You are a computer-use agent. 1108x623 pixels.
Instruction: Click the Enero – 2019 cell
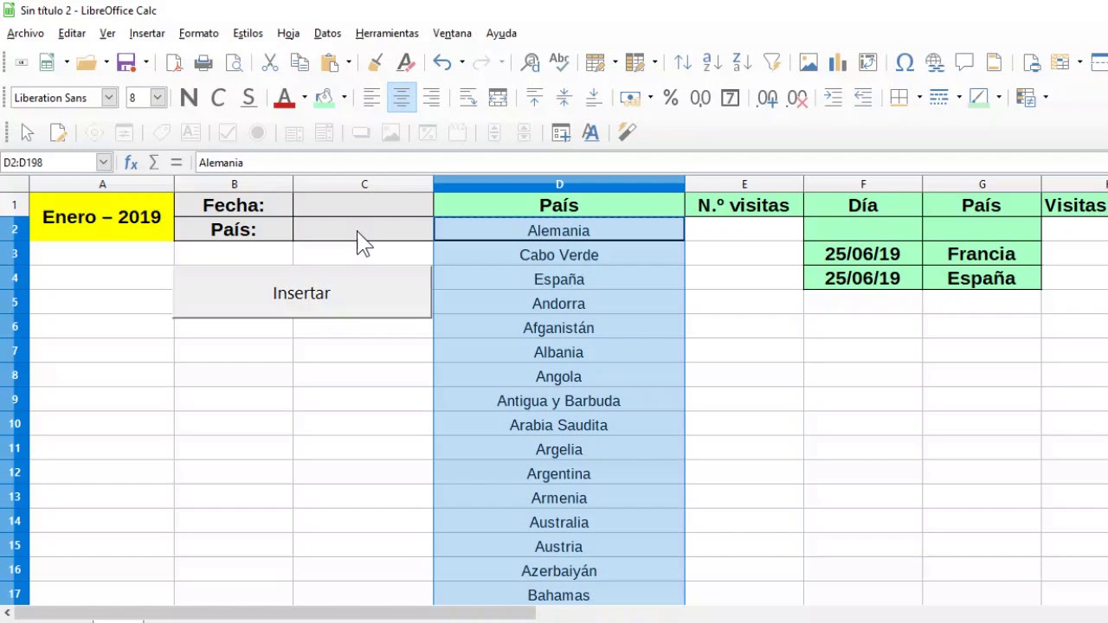click(101, 217)
